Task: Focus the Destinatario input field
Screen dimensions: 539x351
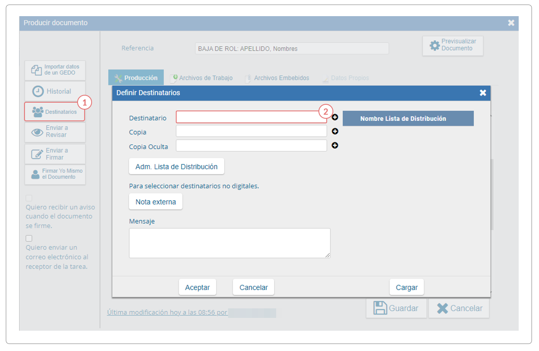Action: 251,117
